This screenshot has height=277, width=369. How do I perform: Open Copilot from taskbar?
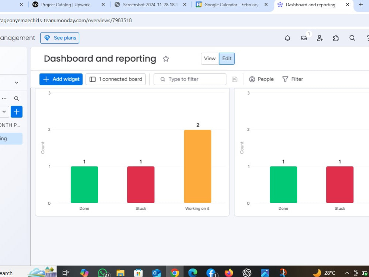pos(84,273)
